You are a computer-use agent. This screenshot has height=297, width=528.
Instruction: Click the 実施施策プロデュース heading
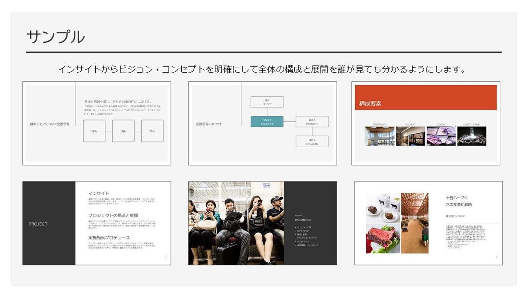(109, 238)
